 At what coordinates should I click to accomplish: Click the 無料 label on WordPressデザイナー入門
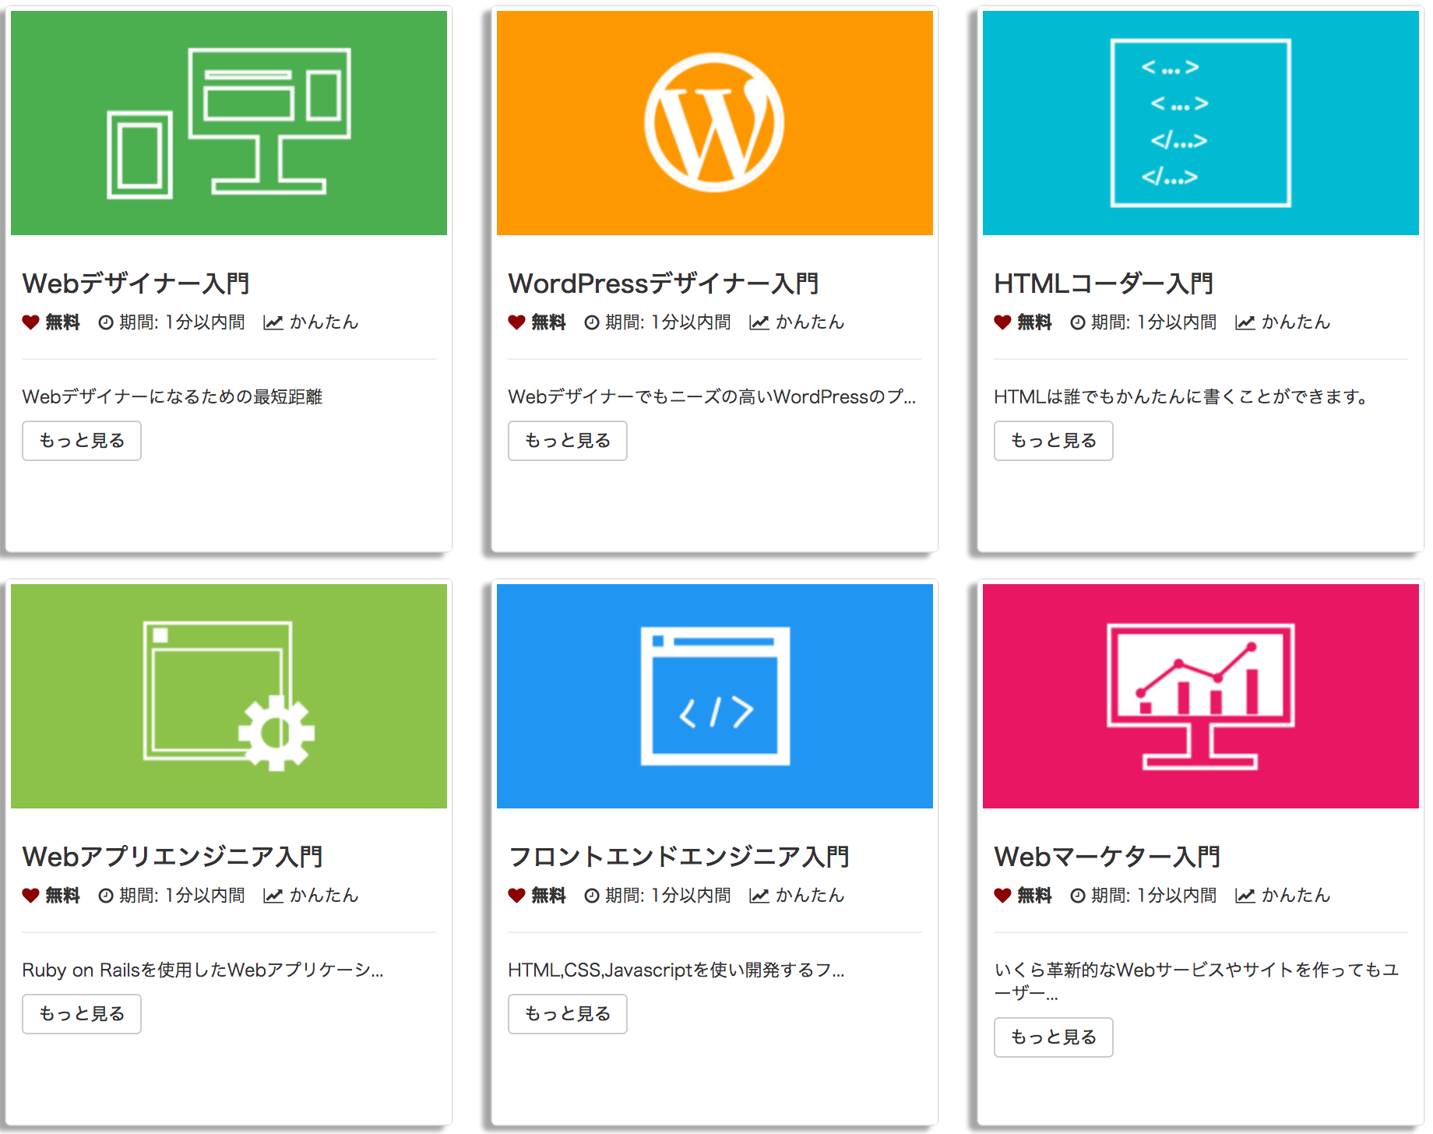[x=548, y=322]
